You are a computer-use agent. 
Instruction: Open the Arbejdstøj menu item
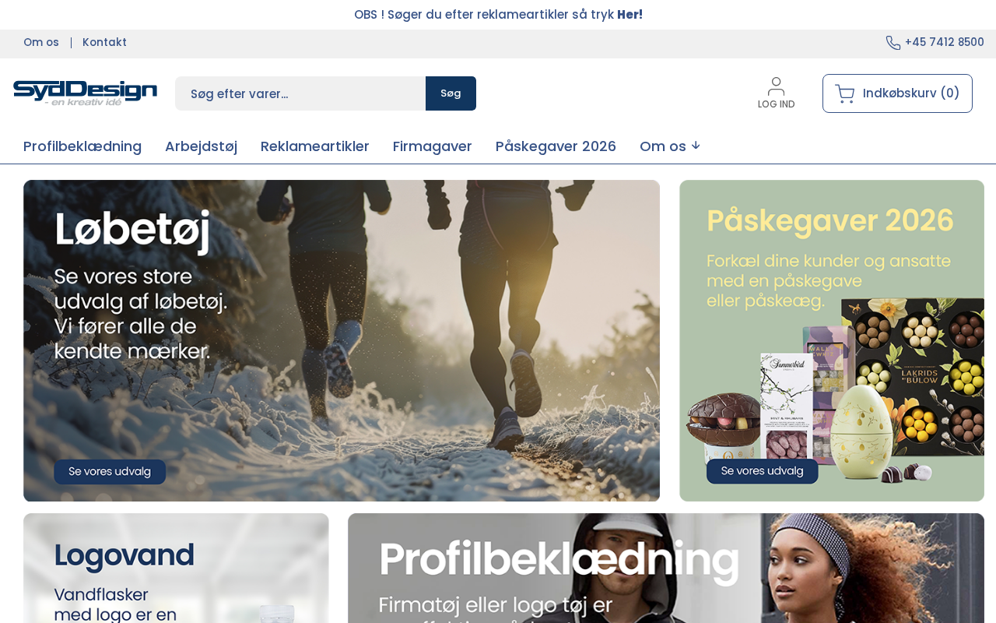[x=201, y=146]
